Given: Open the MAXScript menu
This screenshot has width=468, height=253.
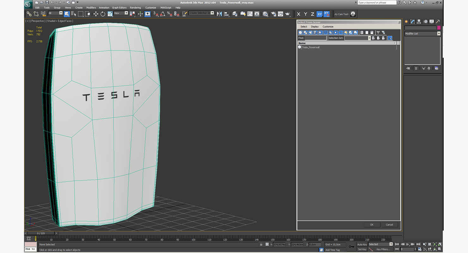Looking at the screenshot, I should point(166,8).
